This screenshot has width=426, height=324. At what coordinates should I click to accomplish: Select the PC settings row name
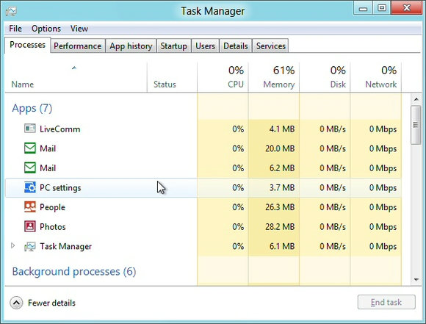coord(60,187)
